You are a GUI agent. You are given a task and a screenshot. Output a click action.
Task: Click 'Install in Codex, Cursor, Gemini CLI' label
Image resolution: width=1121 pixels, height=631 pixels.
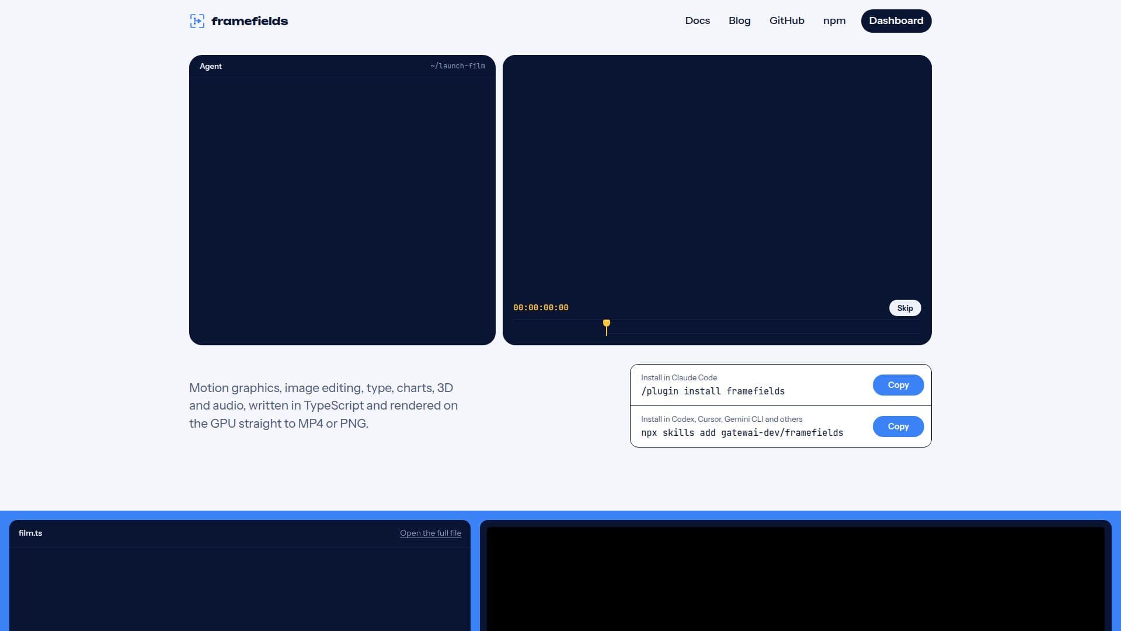click(722, 419)
